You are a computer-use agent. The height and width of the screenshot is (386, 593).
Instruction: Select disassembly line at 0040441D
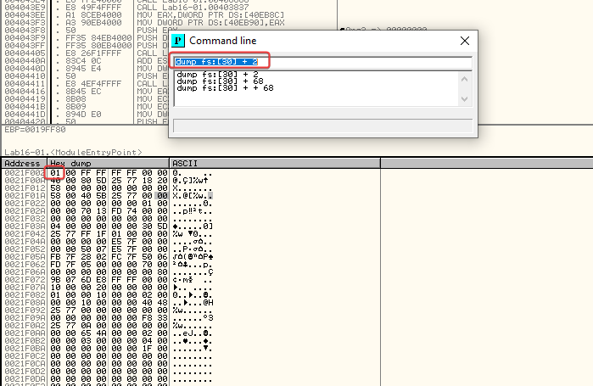pyautogui.click(x=25, y=115)
